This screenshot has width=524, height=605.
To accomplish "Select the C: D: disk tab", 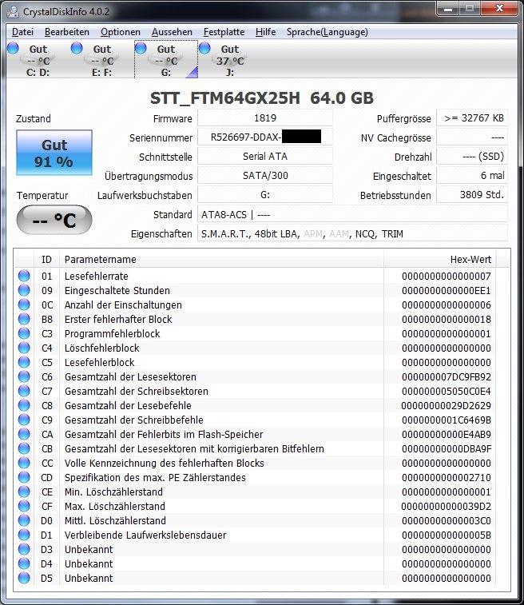I will 38,60.
